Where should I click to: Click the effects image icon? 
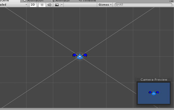pos(57,5)
